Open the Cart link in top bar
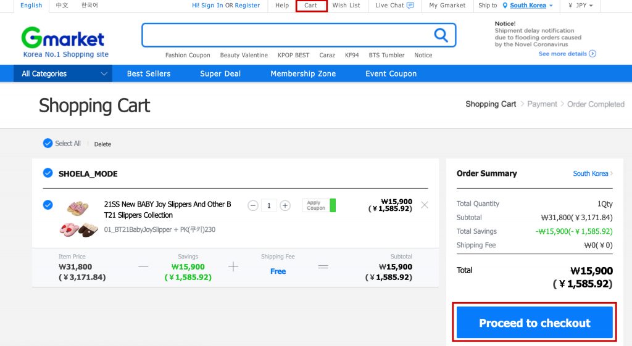 point(311,5)
